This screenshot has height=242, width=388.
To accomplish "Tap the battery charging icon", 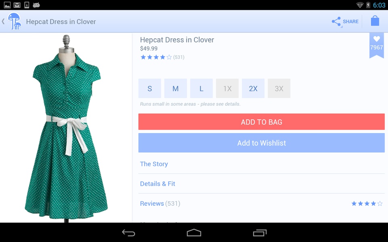I will pyautogui.click(x=368, y=5).
